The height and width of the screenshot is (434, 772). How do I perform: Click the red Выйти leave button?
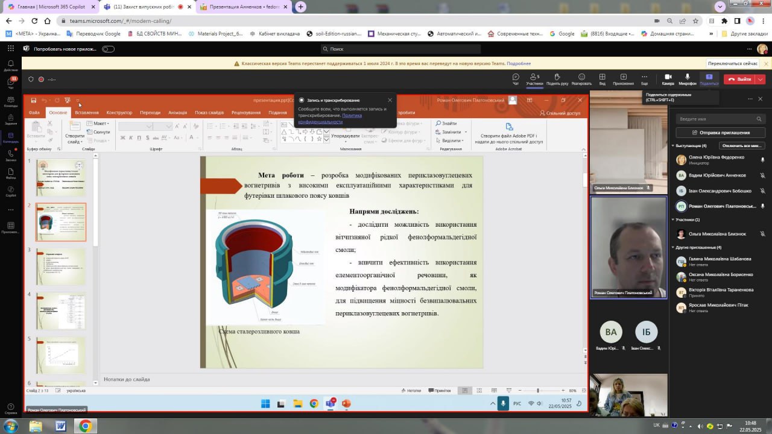740,79
